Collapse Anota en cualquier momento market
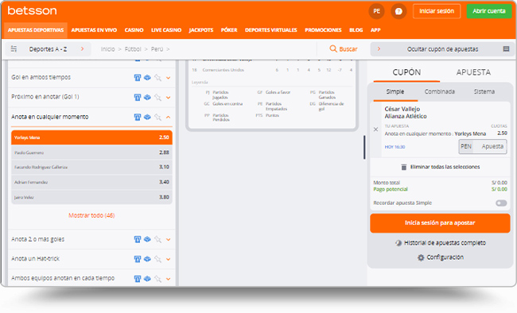 pos(168,118)
